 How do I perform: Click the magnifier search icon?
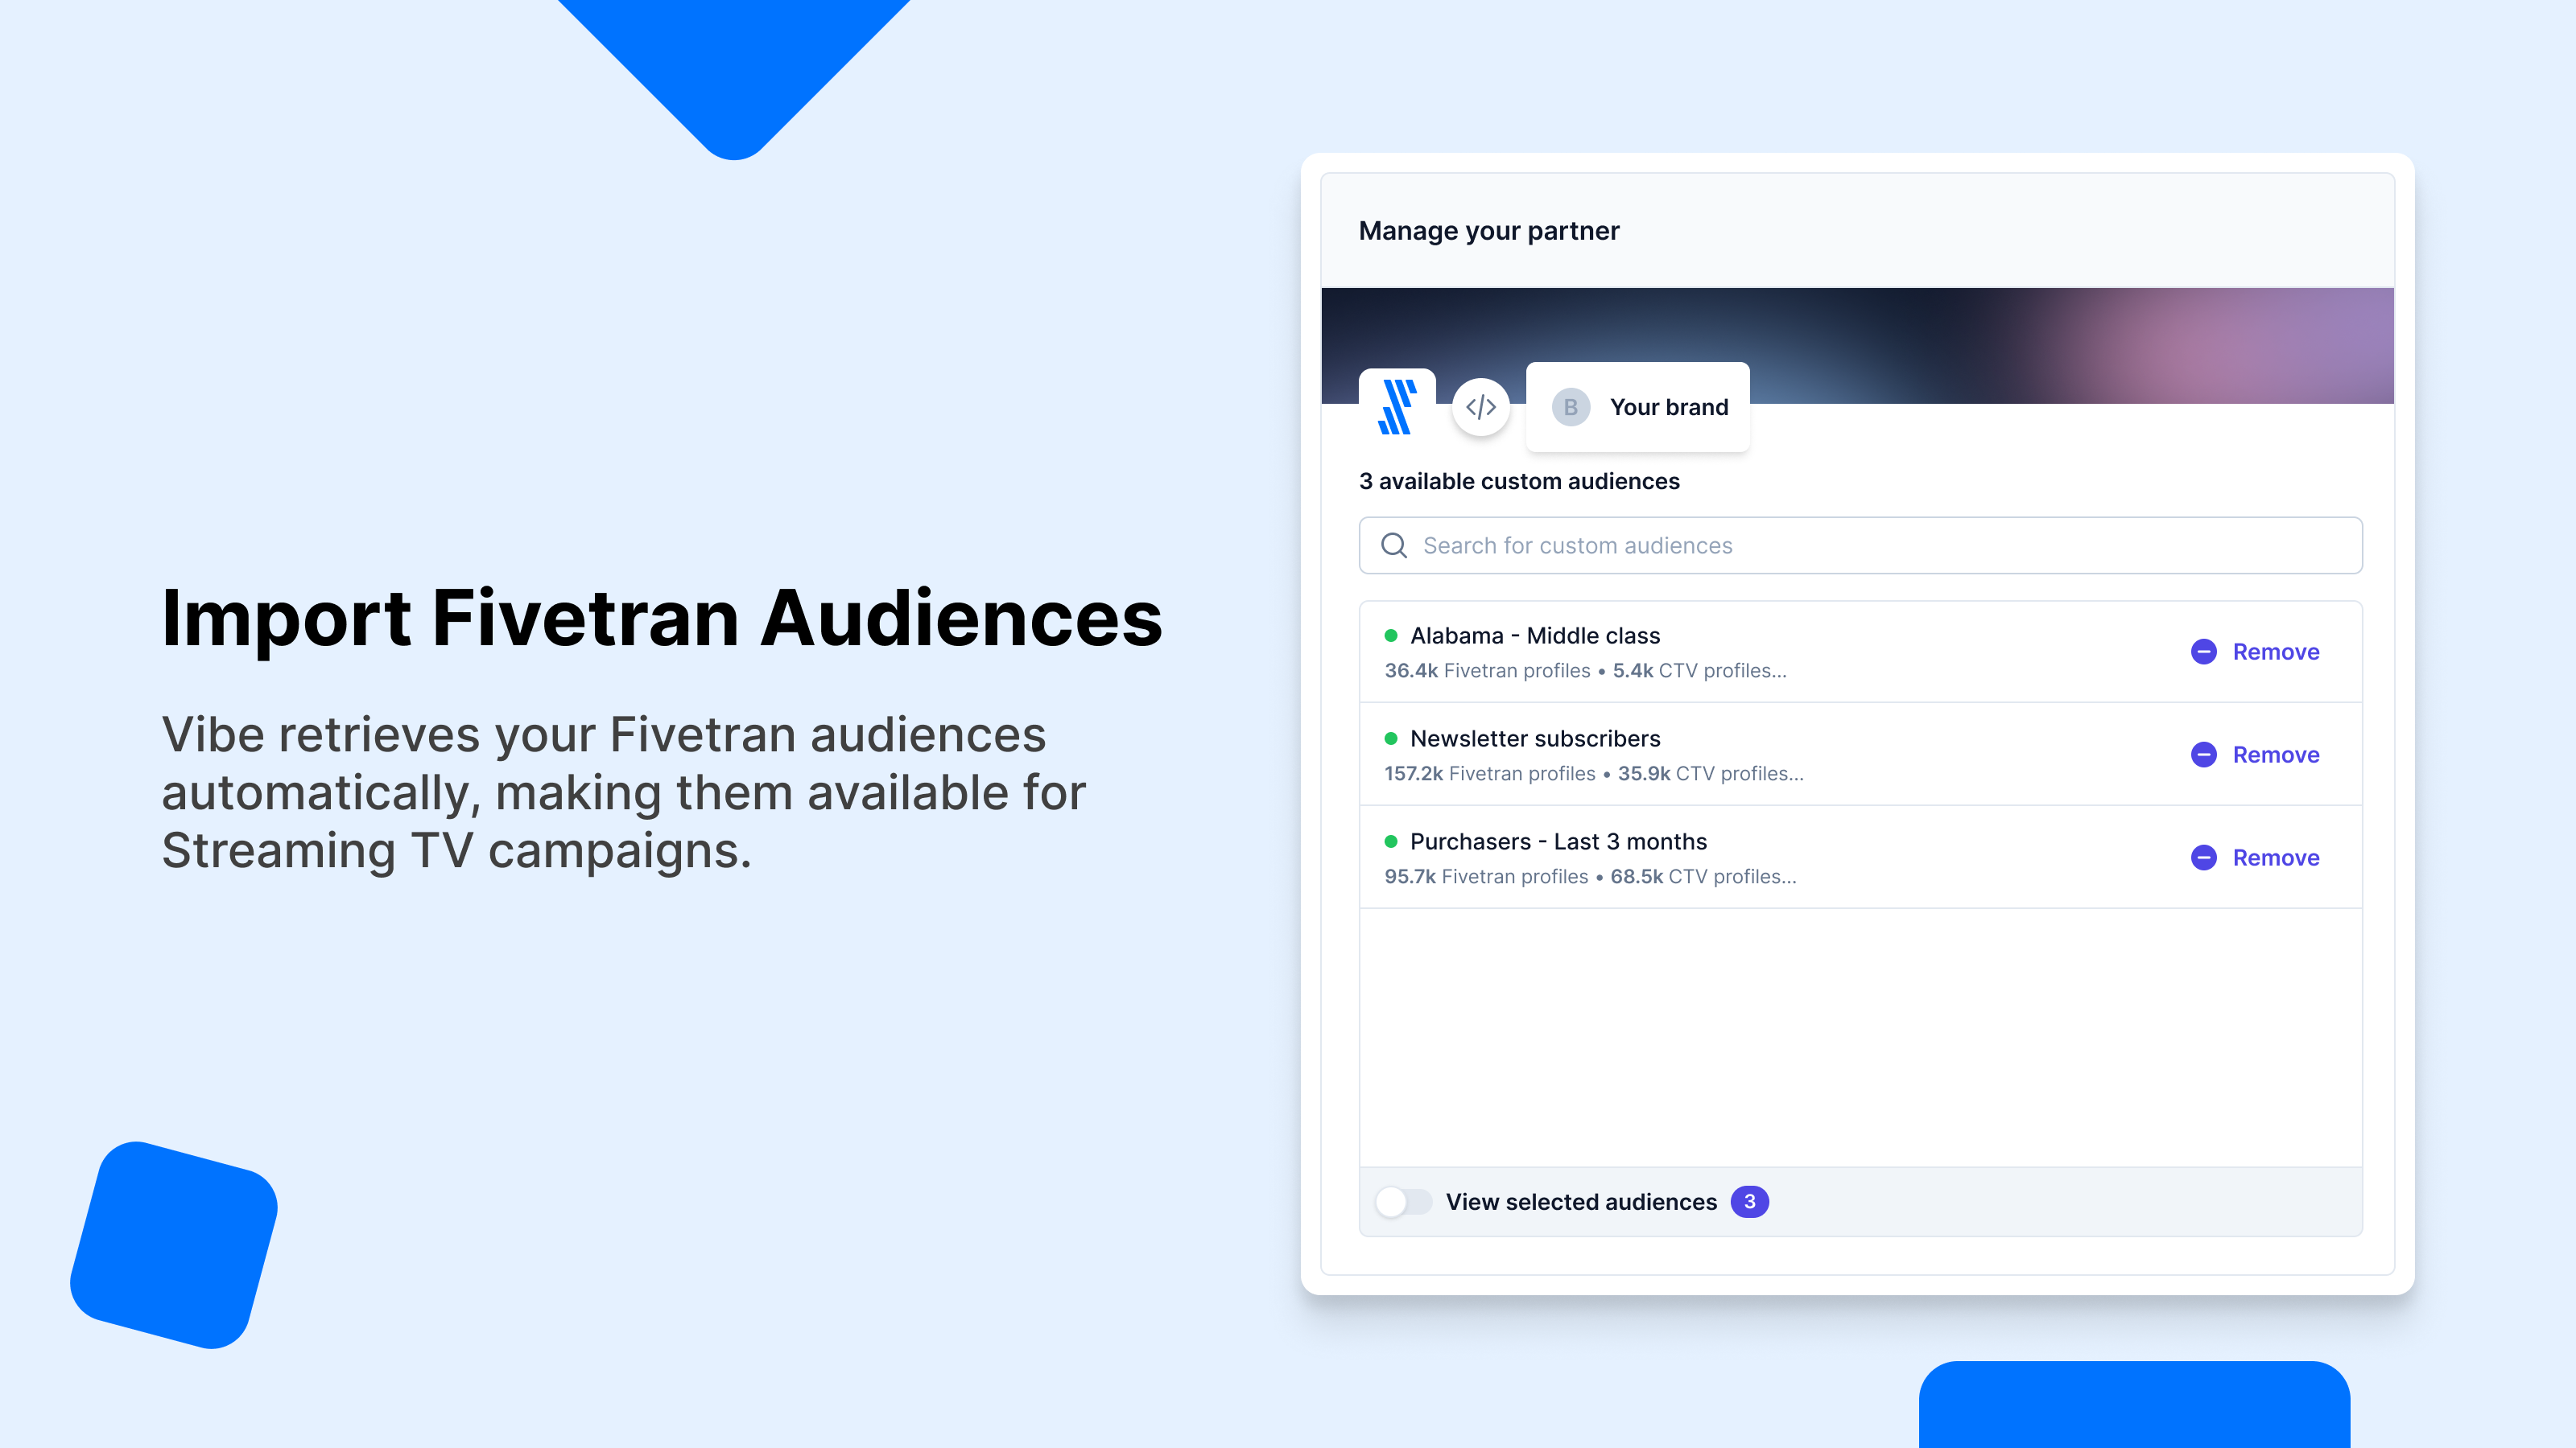1394,545
